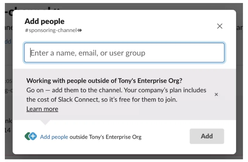The image size is (248, 162).
Task: Click the Add people dialog title
Action: tap(44, 21)
